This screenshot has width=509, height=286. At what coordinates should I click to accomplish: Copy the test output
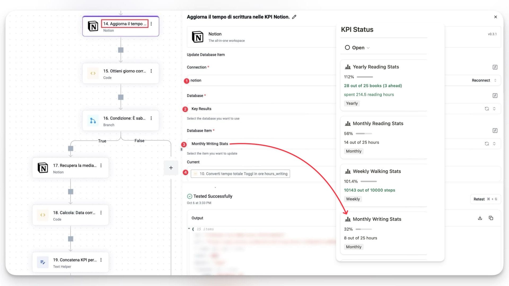tap(491, 218)
